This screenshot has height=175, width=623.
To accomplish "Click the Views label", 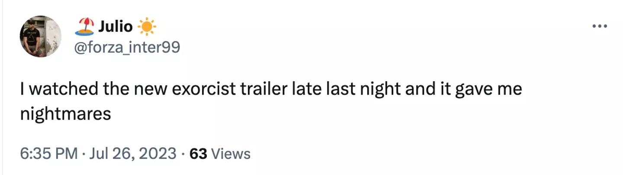I will (x=231, y=153).
